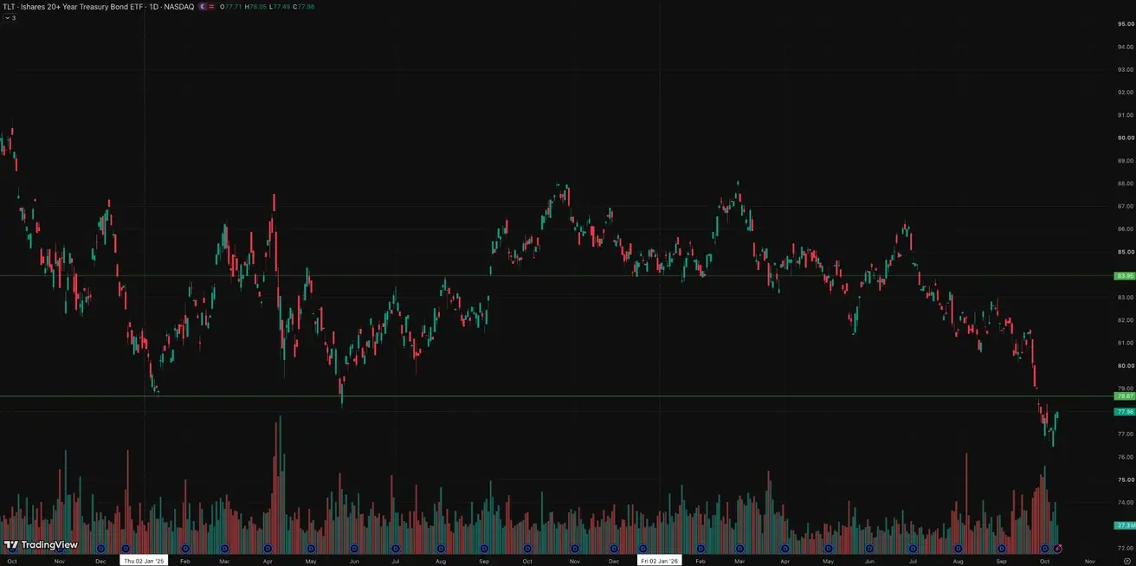
Task: Select the dividend marker above Fri 02 Jan '26
Action: tap(642, 549)
